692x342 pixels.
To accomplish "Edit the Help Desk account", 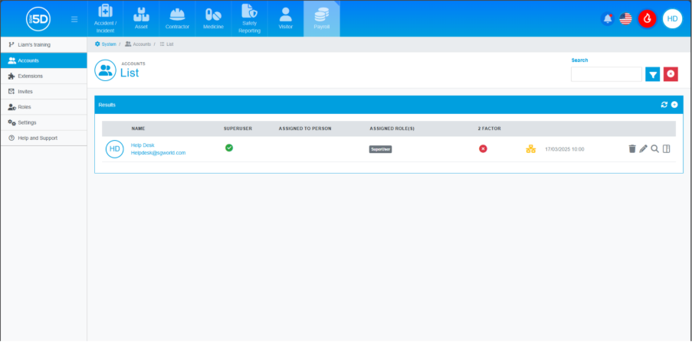I will [x=644, y=149].
